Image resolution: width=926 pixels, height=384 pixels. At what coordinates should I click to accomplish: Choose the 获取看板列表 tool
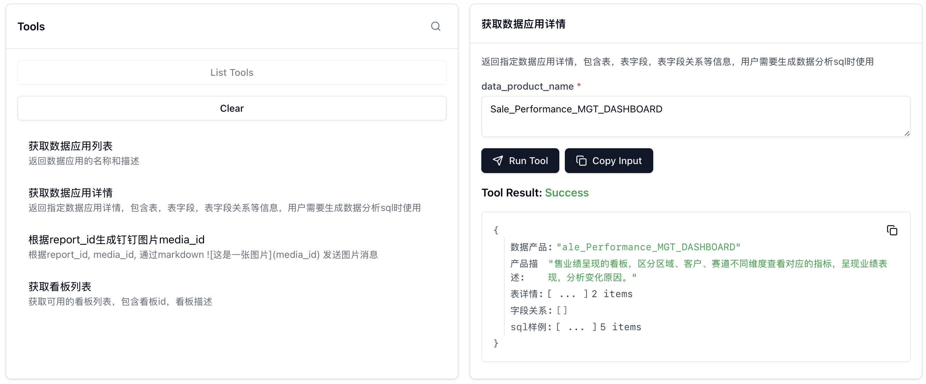pos(60,286)
